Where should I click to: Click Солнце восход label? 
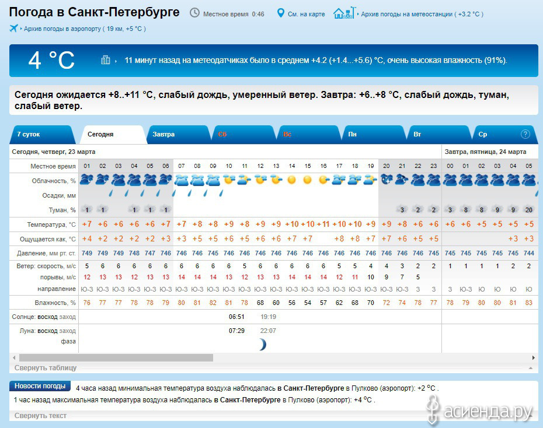point(35,317)
